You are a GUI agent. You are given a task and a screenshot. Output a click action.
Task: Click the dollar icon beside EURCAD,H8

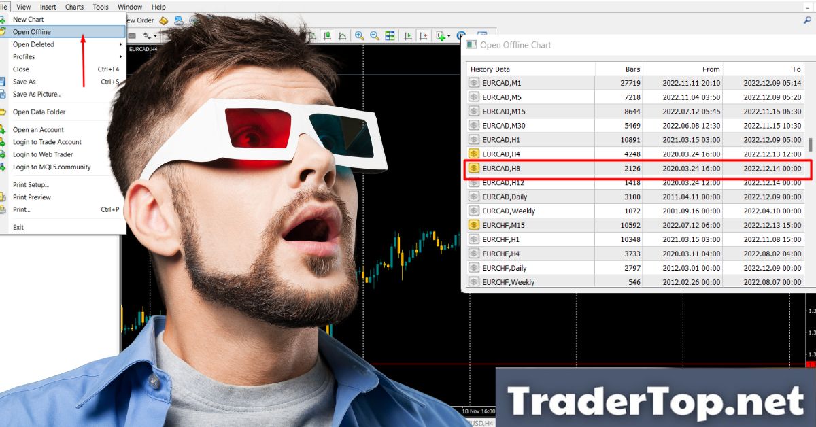pyautogui.click(x=474, y=168)
